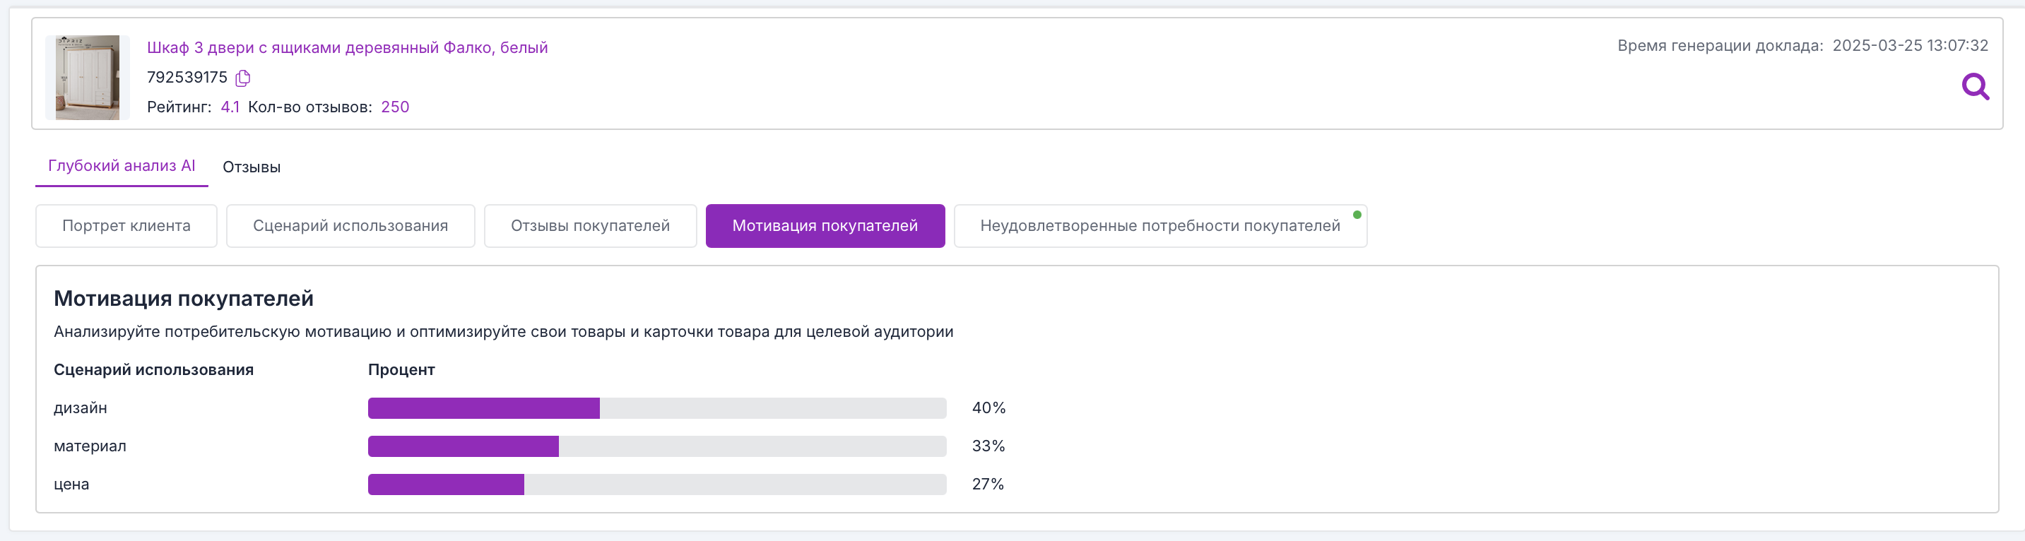The height and width of the screenshot is (541, 2025).
Task: Click the цена progress bar
Action: click(657, 484)
